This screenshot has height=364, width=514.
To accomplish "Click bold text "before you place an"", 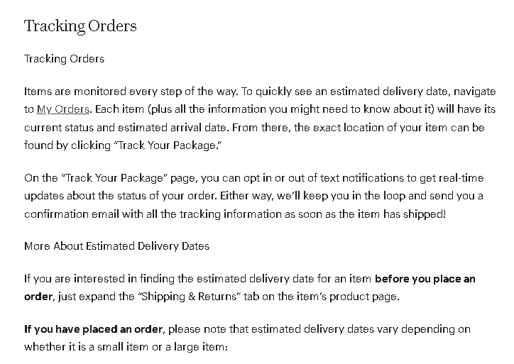I will click(425, 279).
